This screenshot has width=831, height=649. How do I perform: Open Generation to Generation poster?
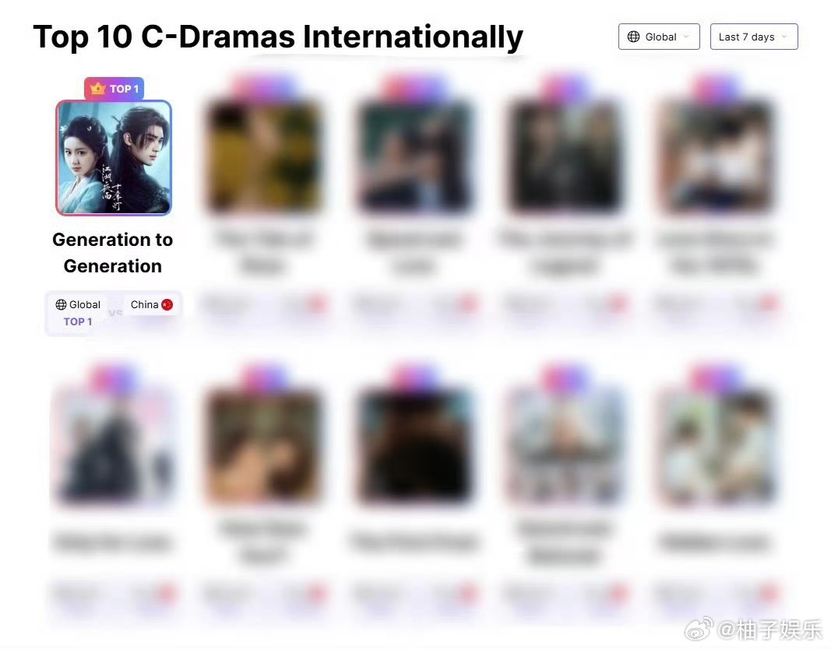114,158
